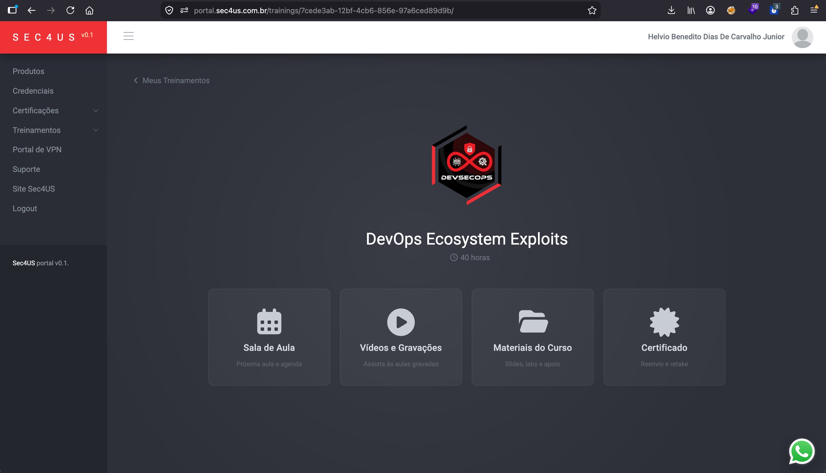Open Certificações in the sidebar menu

36,111
